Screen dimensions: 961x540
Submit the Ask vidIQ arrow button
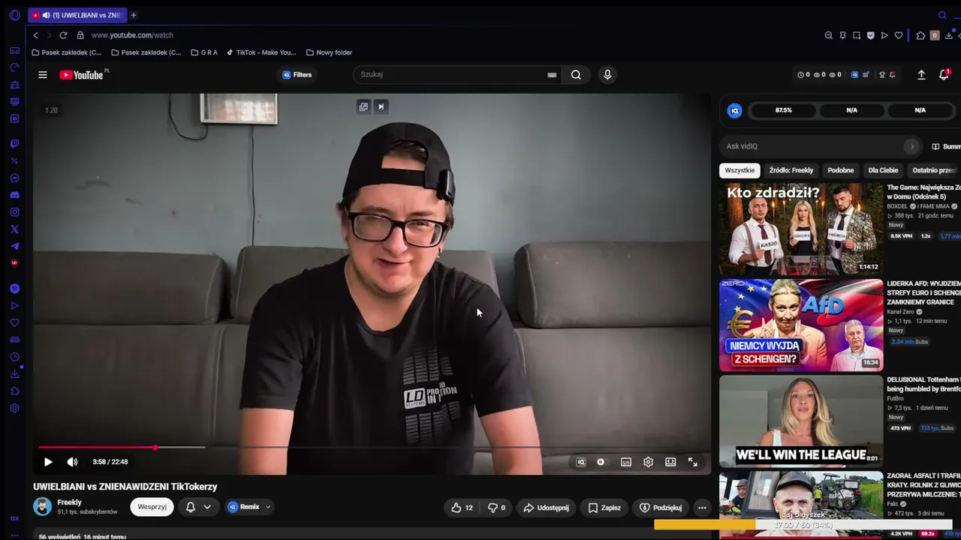point(912,146)
